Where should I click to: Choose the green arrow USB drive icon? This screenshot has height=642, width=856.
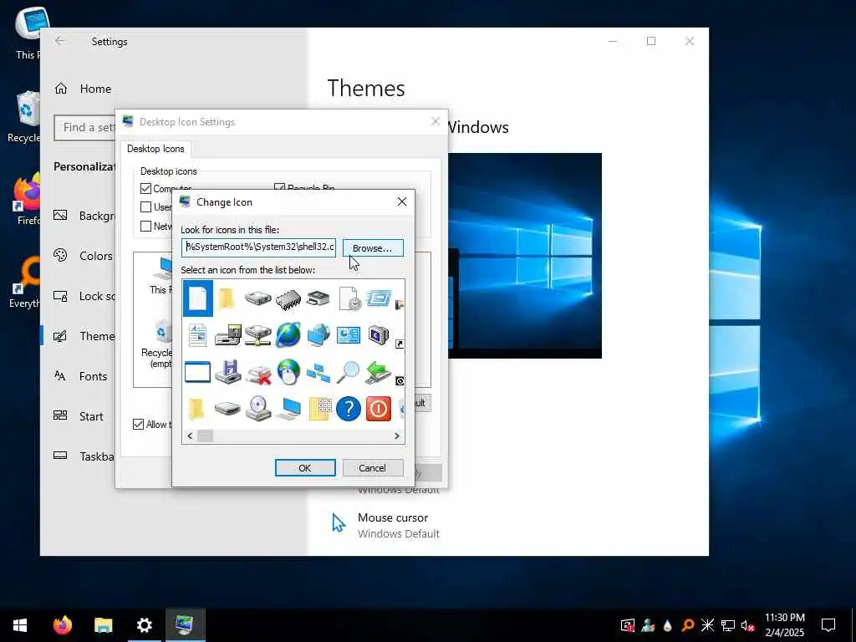[379, 372]
